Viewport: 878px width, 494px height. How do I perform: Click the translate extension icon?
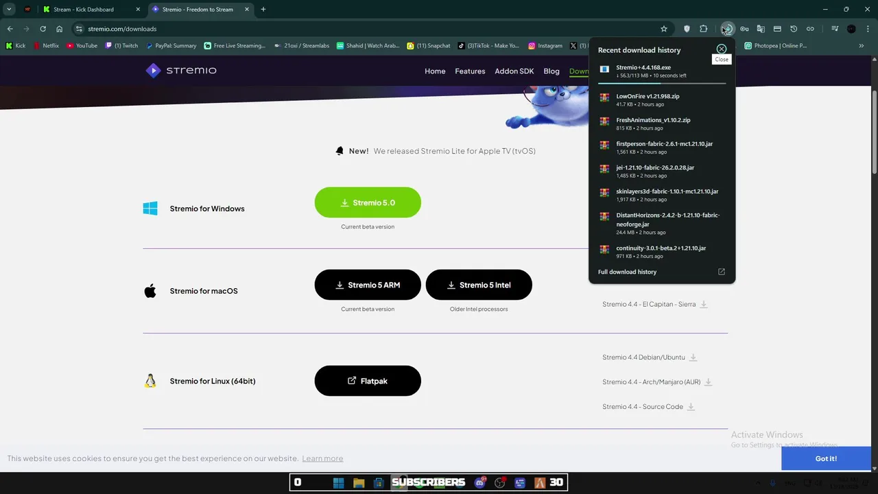pyautogui.click(x=761, y=29)
